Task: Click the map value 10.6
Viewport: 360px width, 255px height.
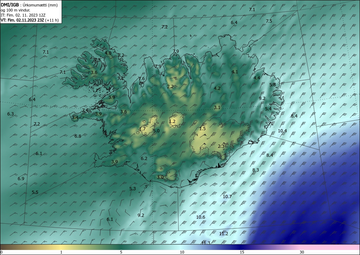Action: 201,217
